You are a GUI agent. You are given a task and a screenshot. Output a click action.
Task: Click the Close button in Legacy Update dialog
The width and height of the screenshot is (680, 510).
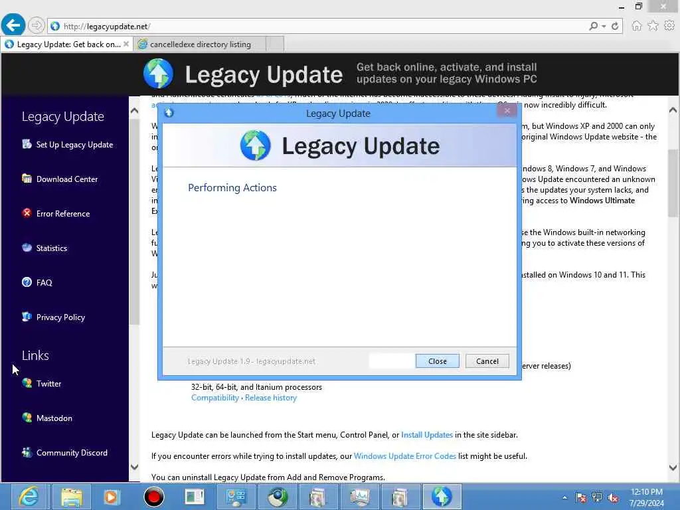[437, 361]
